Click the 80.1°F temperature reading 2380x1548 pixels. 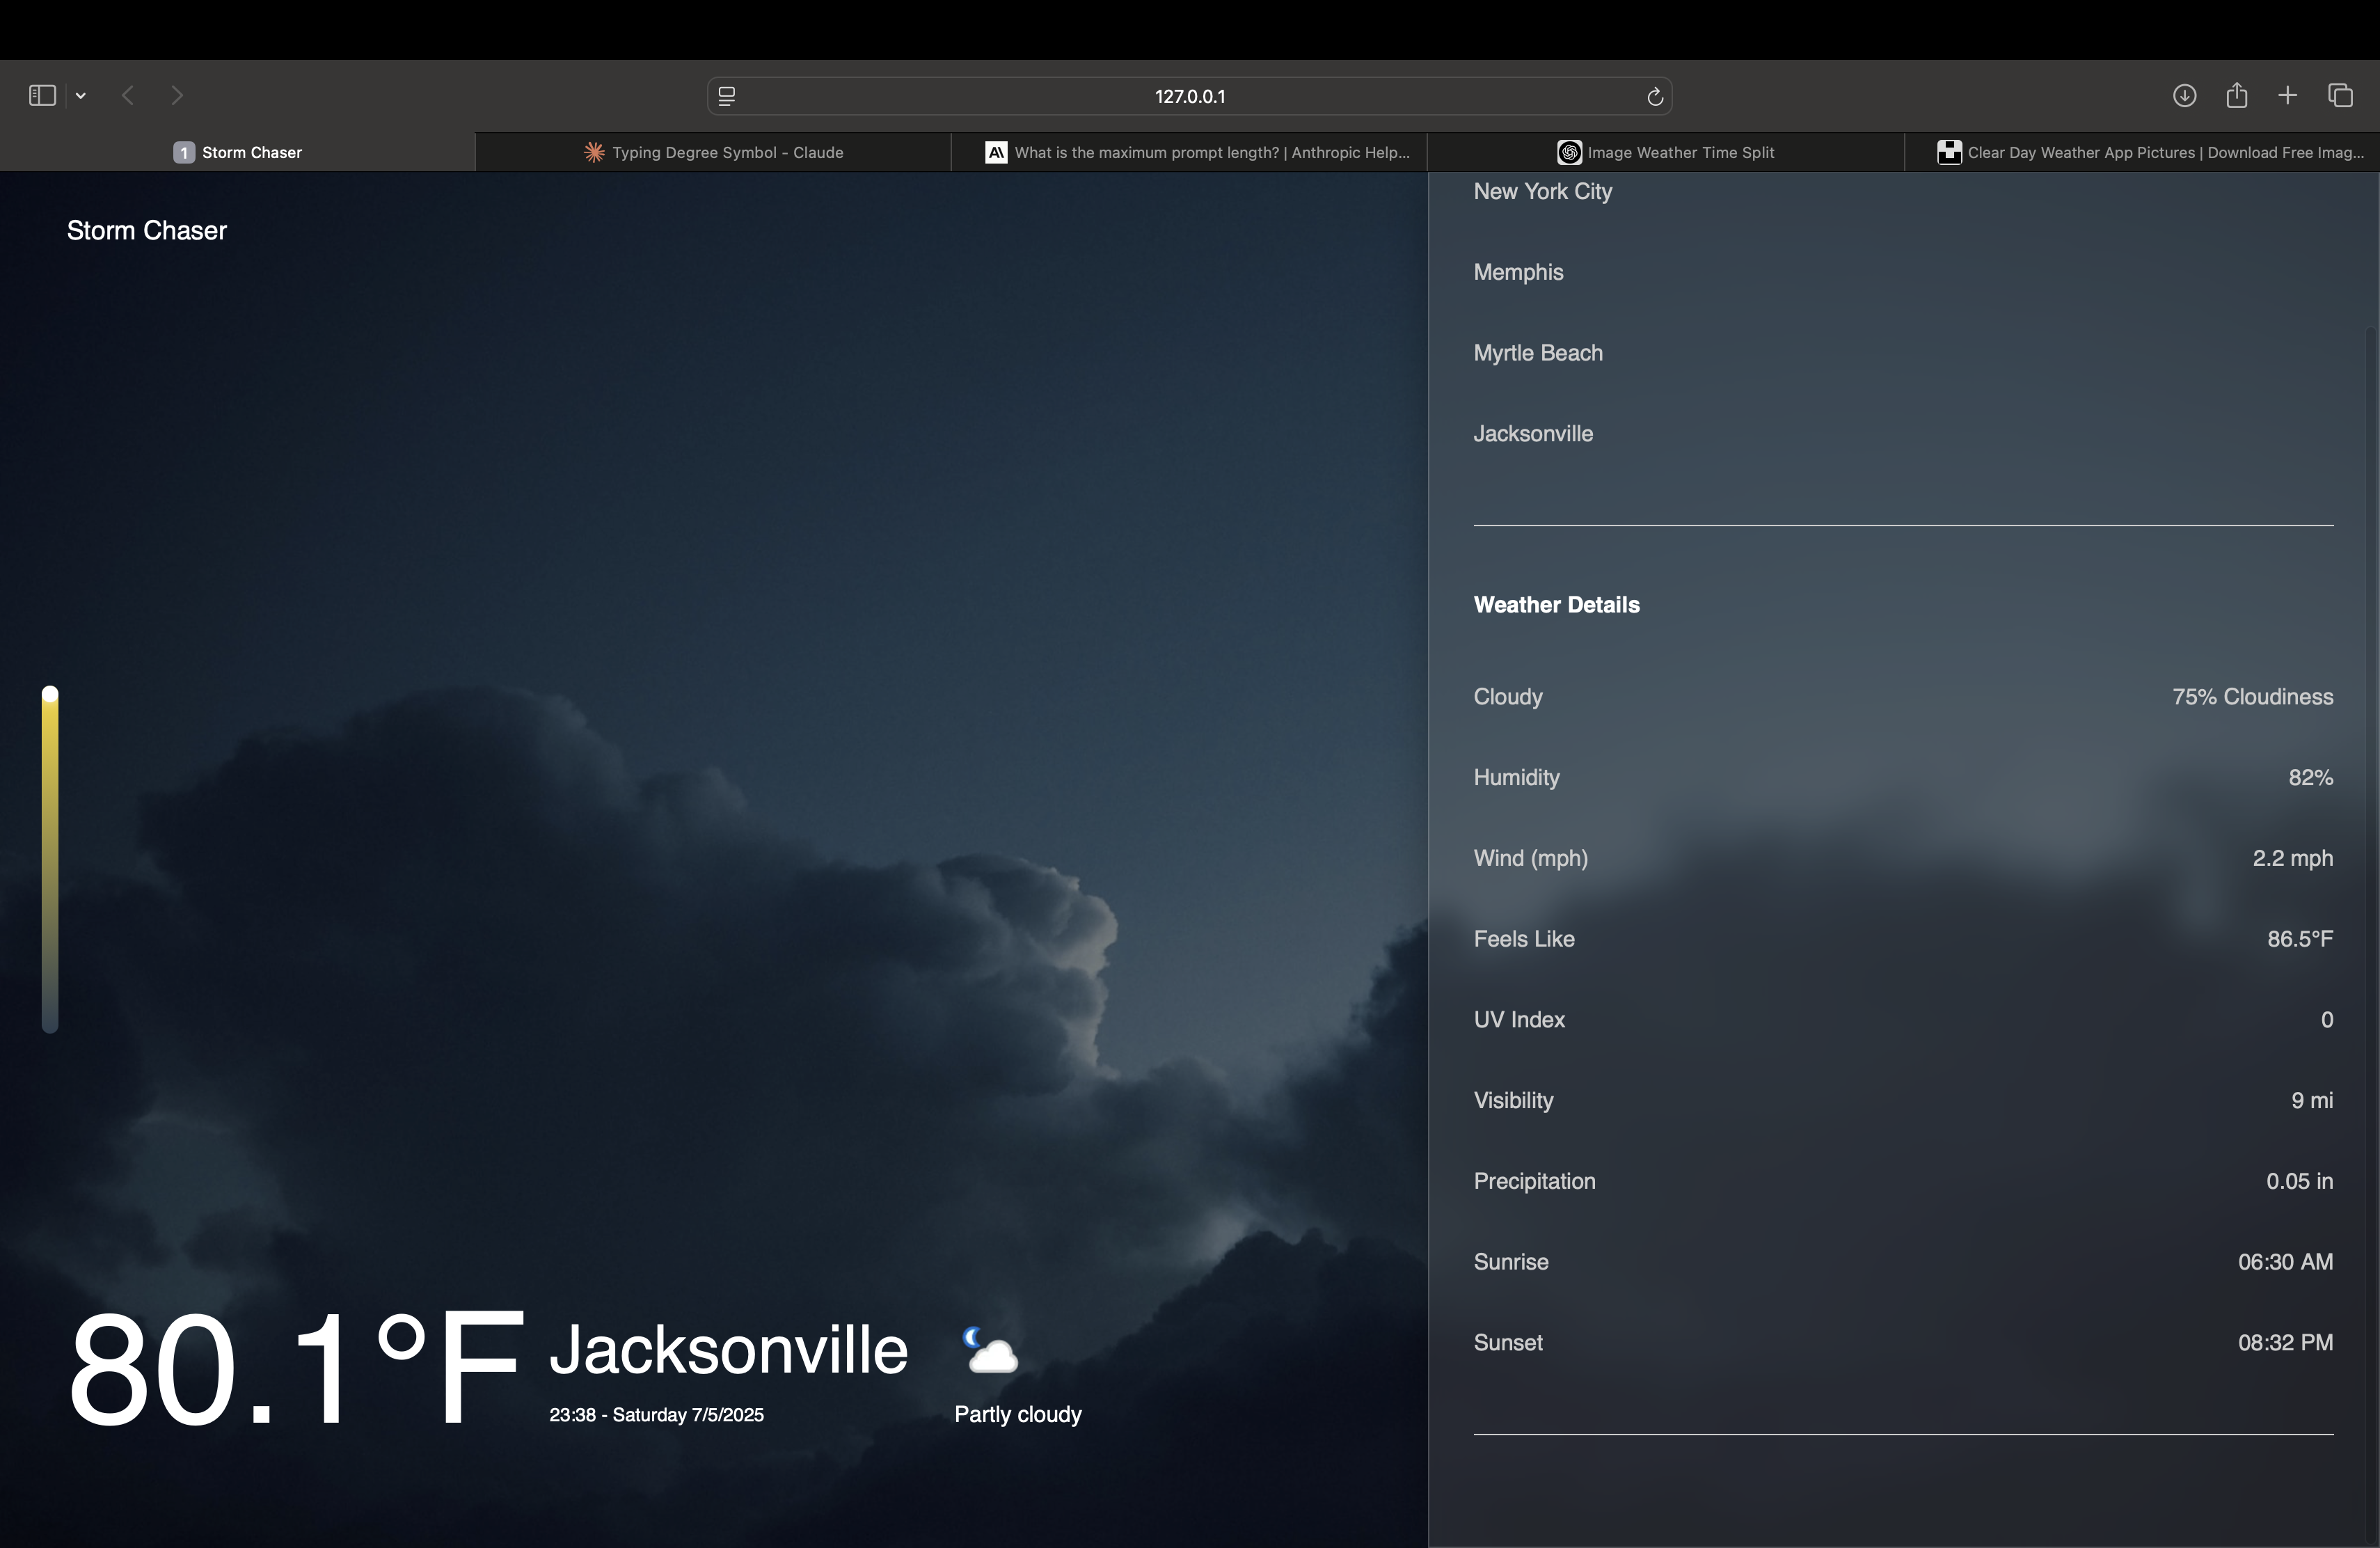tap(296, 1368)
